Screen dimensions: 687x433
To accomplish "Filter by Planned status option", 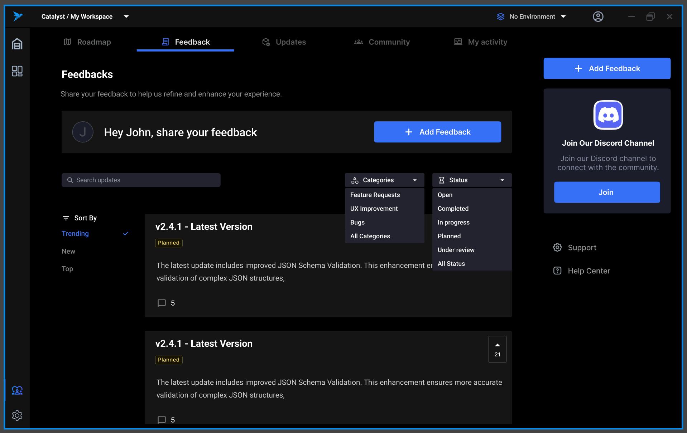I will pyautogui.click(x=472, y=236).
